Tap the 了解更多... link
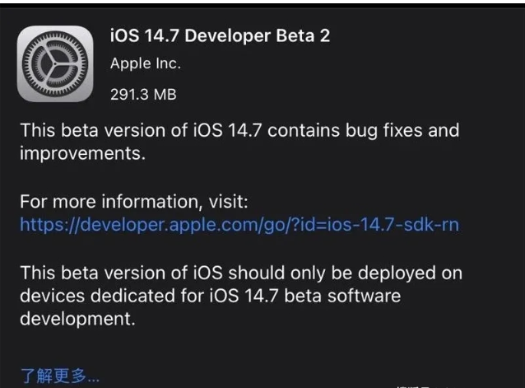Screen dimensions: 525x388 click(60, 376)
